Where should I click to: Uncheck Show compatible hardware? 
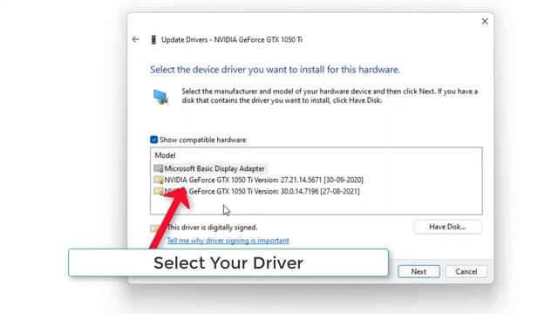click(x=153, y=140)
